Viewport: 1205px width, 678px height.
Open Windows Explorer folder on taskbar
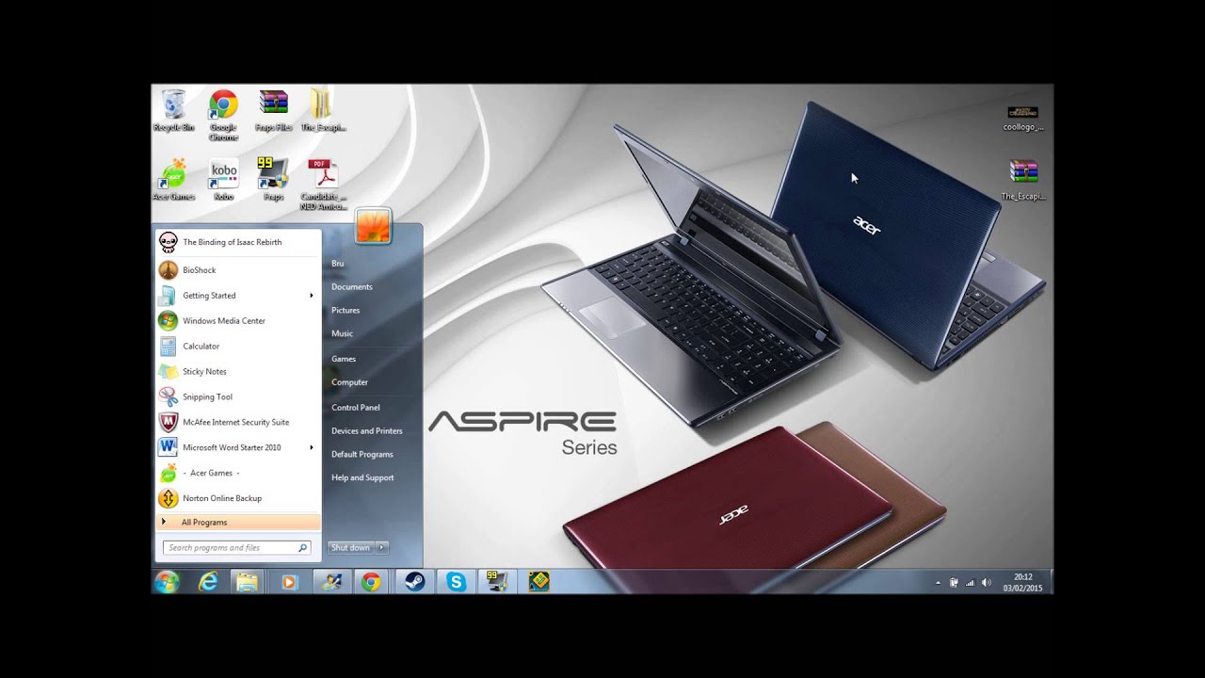[248, 582]
